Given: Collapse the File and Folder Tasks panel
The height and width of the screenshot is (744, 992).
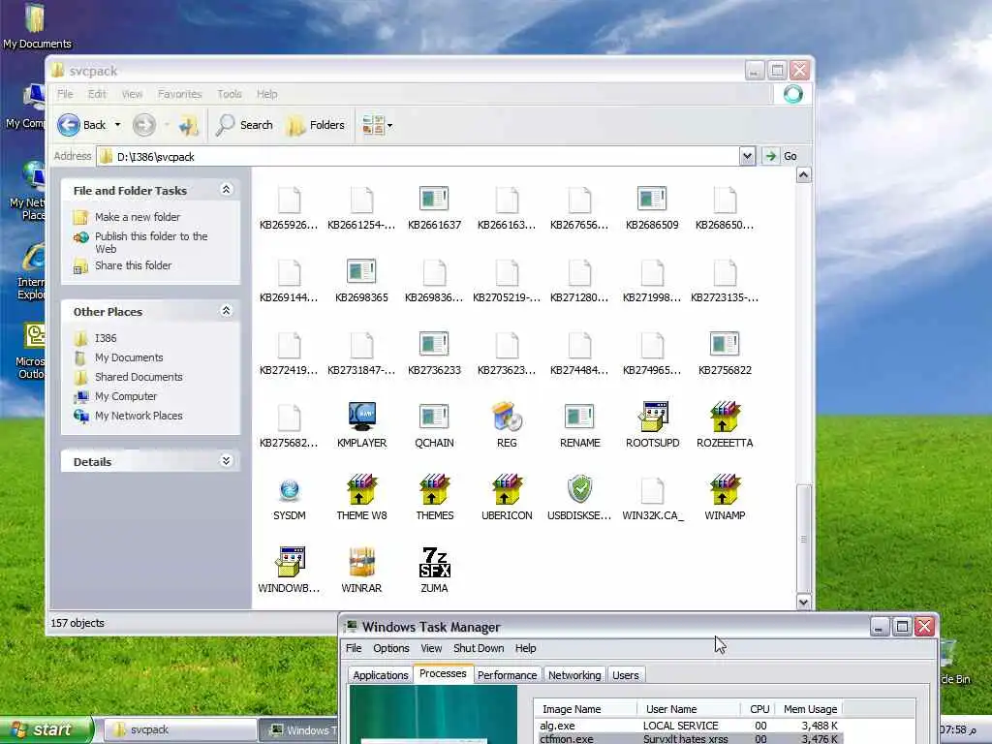Looking at the screenshot, I should 226,189.
